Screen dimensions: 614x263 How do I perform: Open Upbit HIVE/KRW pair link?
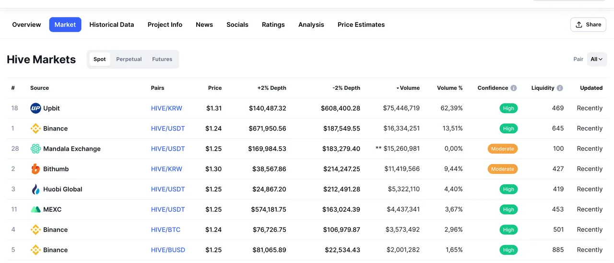166,108
